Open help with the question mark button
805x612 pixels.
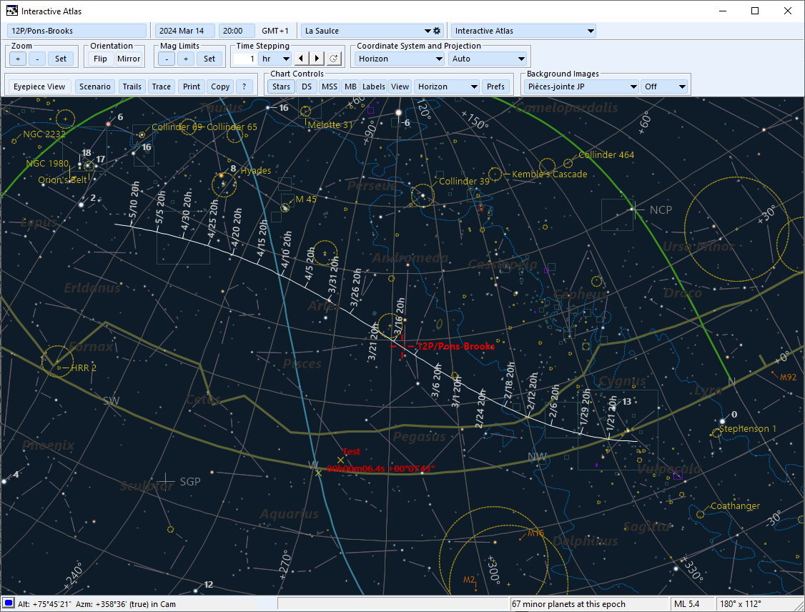click(244, 87)
